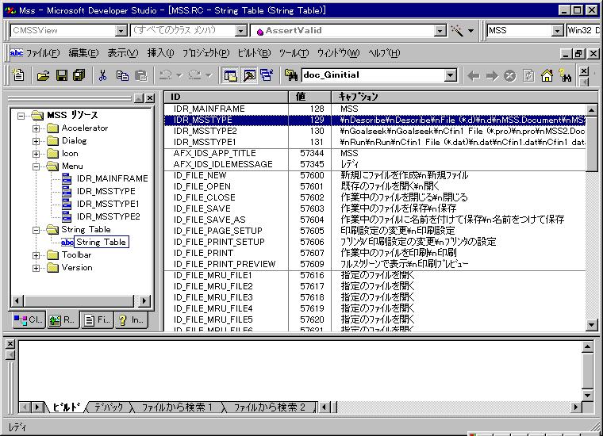Click the Open file folder icon

coord(43,75)
